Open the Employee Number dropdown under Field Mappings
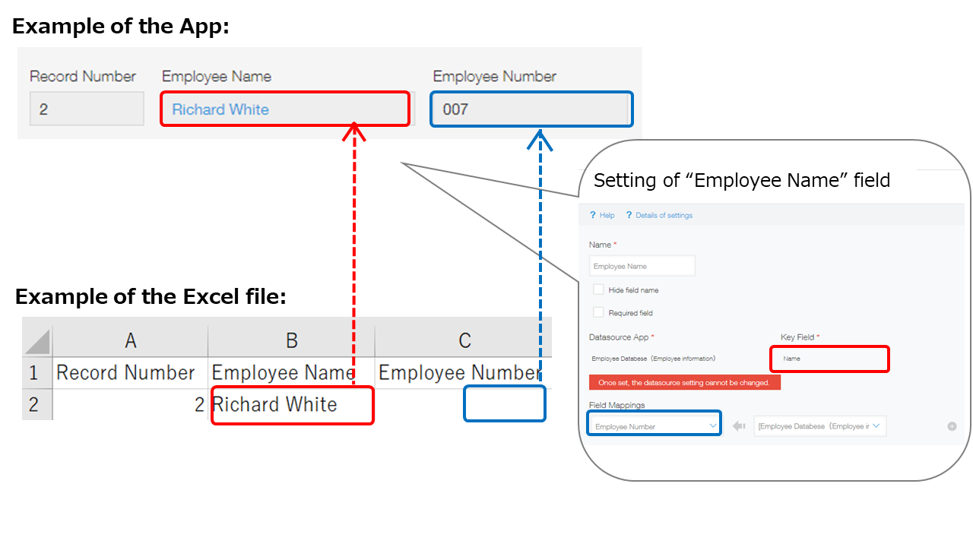Screen dimensions: 973x547 tap(654, 425)
